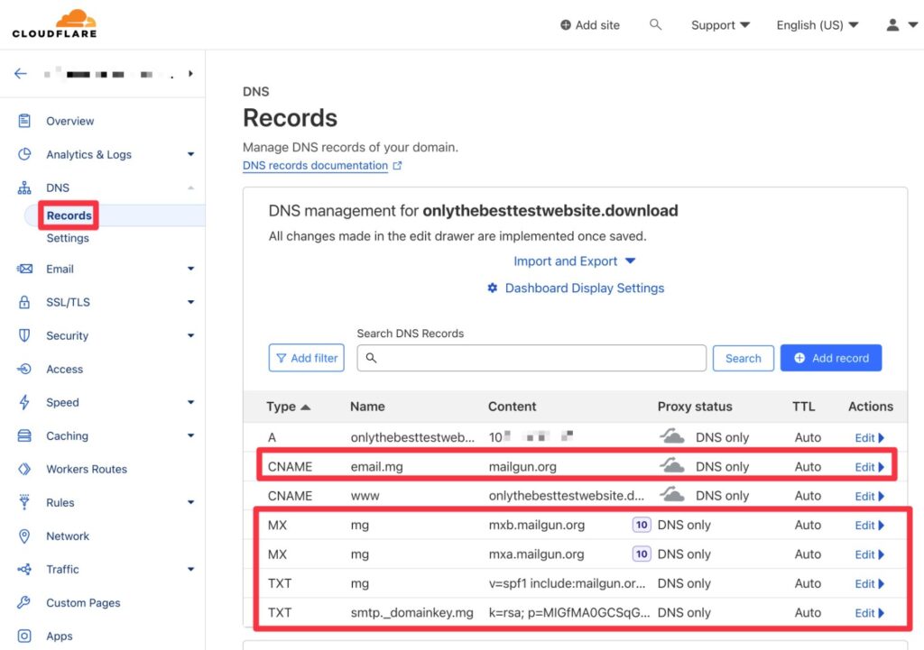Expand the Import and Export dropdown
Screen dimensions: 924x650
point(575,261)
